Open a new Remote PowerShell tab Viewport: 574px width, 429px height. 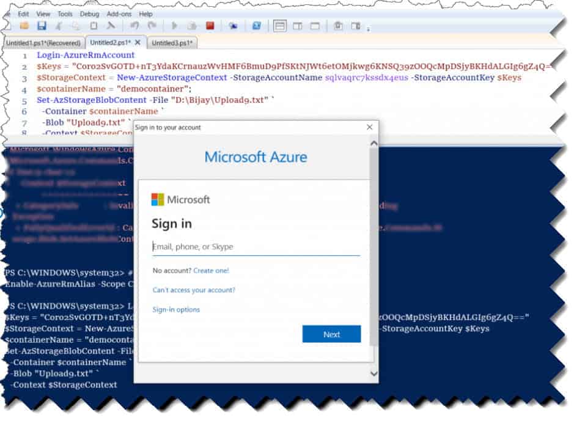(x=232, y=26)
